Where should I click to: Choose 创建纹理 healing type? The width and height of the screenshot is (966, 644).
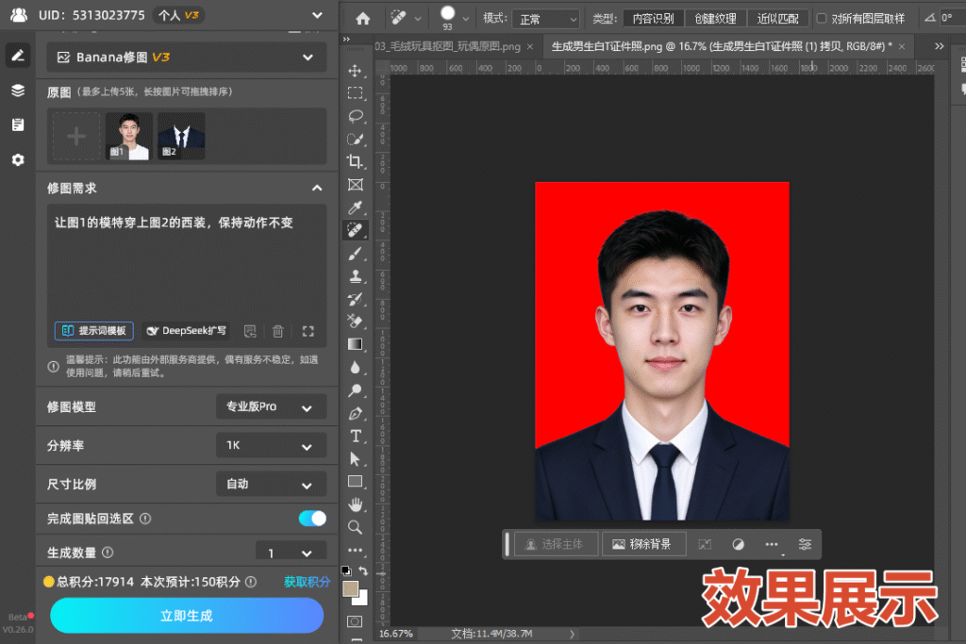tap(715, 19)
